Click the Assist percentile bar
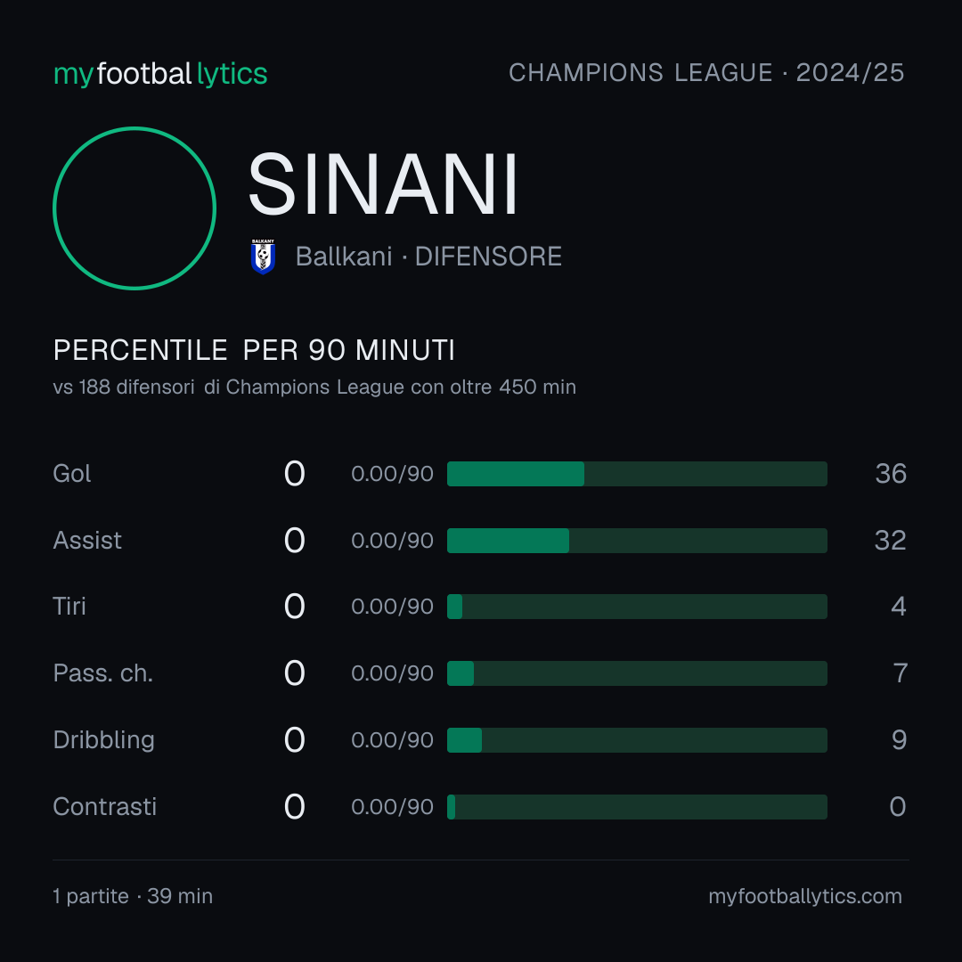962x962 pixels. (637, 541)
